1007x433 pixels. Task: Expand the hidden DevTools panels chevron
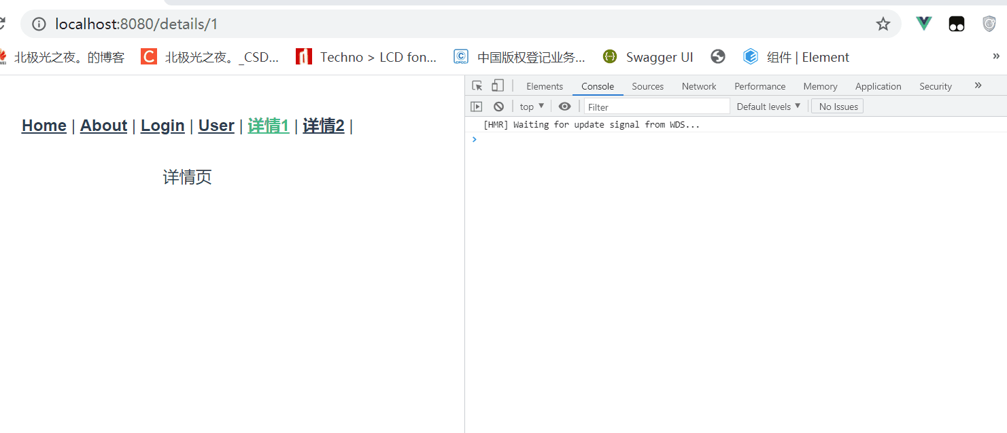(978, 85)
